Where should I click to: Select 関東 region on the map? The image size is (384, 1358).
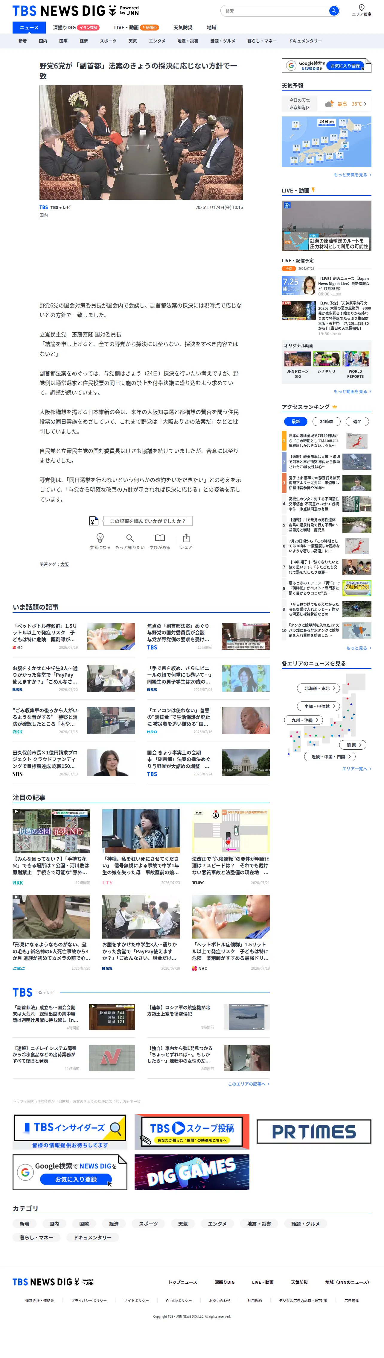click(353, 745)
